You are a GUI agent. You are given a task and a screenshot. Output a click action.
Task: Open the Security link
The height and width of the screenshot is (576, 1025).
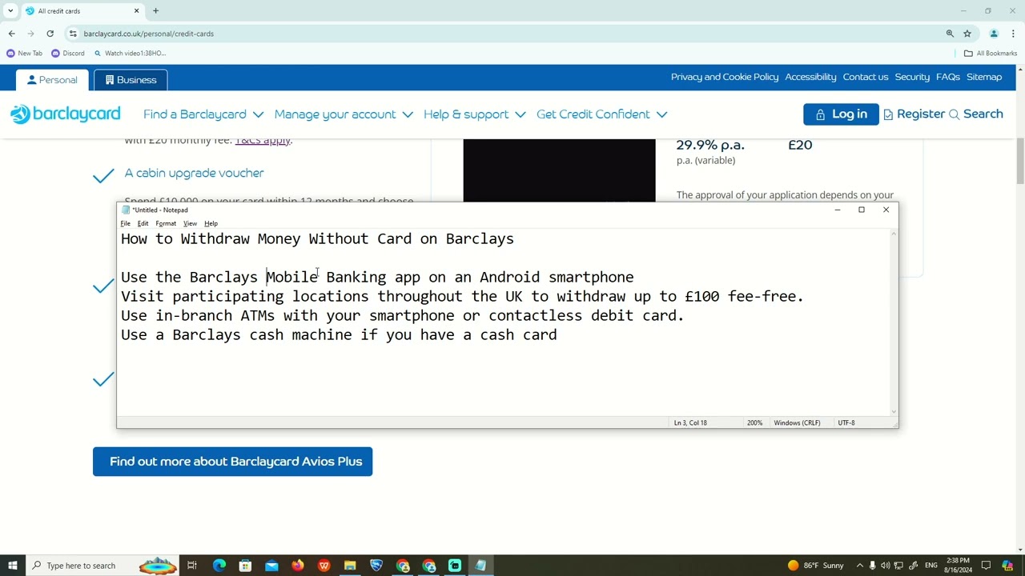[912, 77]
